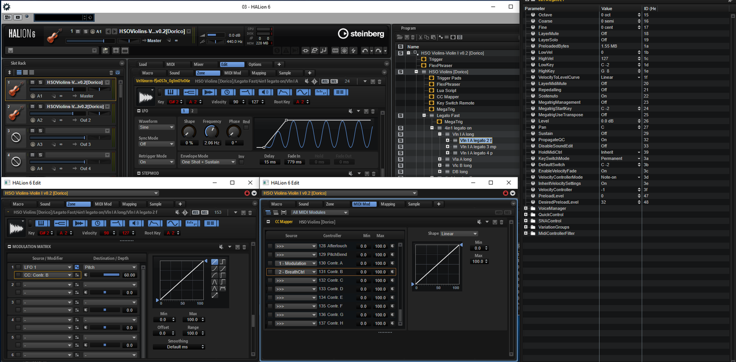Toggle the checkbox for 130 Contr. A row
736x362 pixels.
coord(270,263)
